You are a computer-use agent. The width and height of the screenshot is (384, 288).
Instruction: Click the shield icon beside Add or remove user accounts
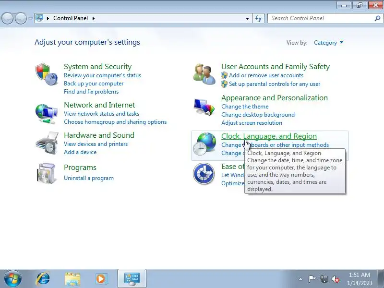[224, 75]
